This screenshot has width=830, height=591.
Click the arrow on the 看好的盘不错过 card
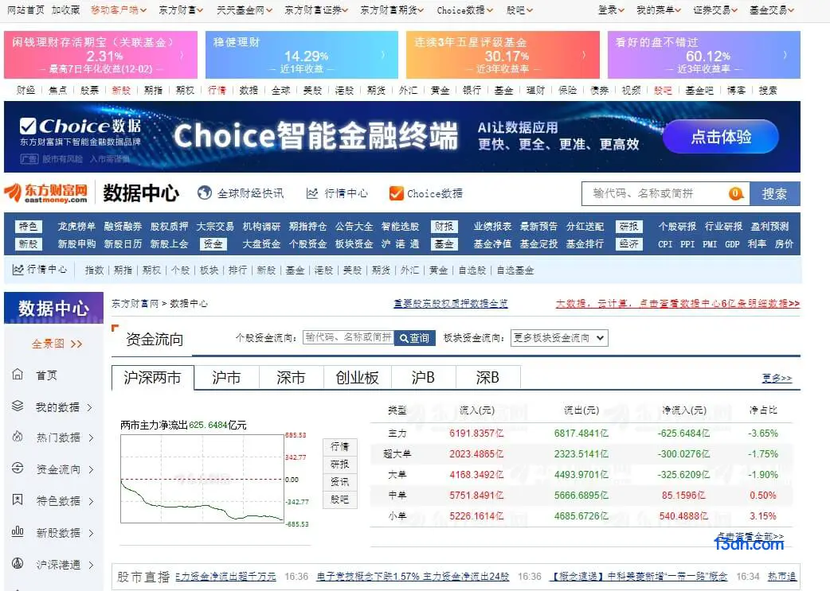[785, 55]
